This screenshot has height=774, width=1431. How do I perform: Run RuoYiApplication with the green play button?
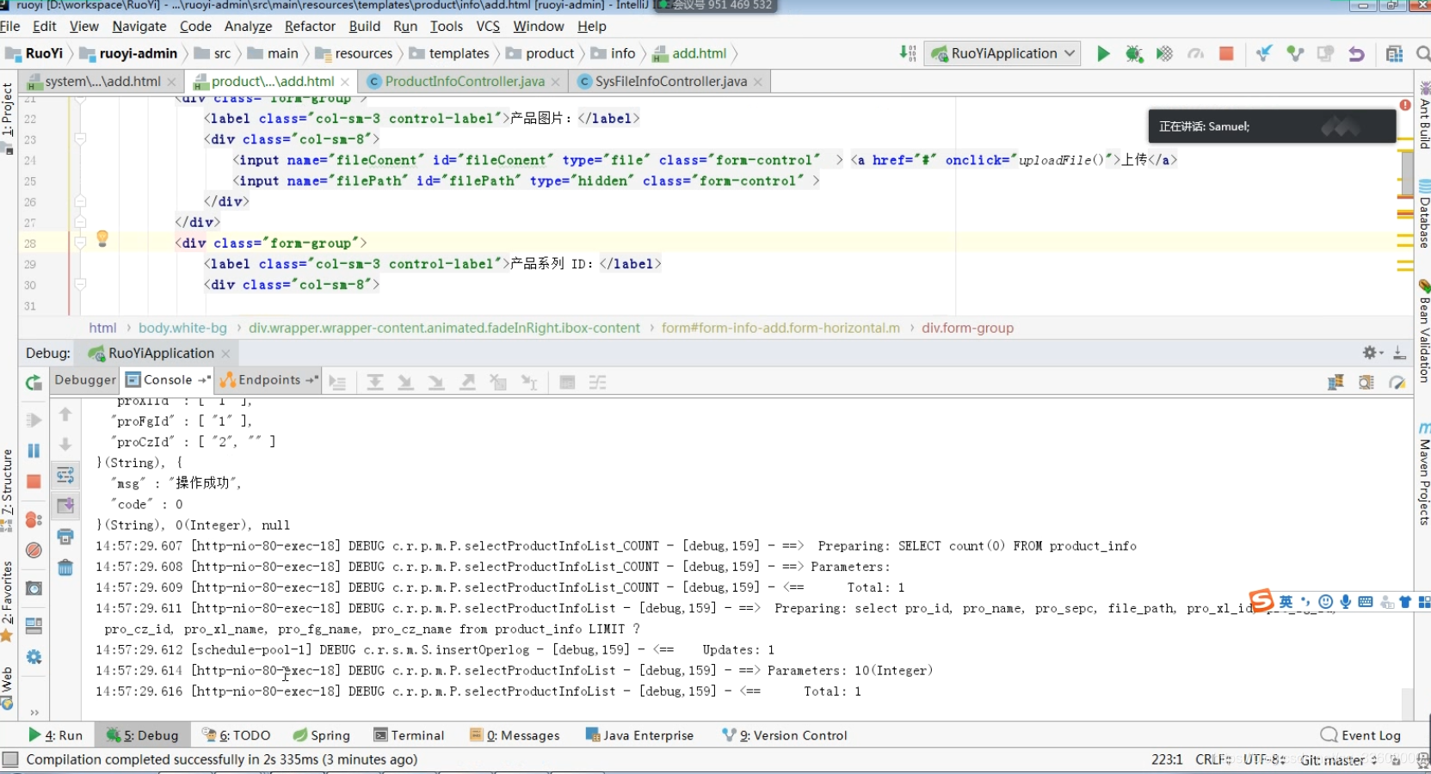click(x=1103, y=54)
